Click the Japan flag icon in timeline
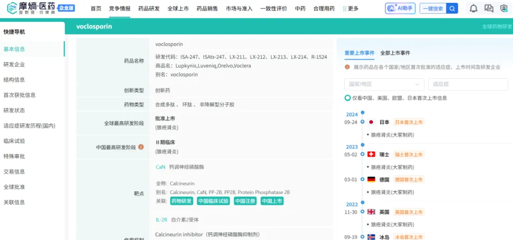 [x=371, y=122]
